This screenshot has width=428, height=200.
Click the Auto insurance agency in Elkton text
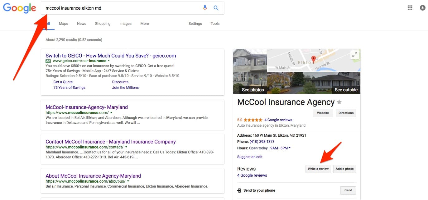[271, 125]
